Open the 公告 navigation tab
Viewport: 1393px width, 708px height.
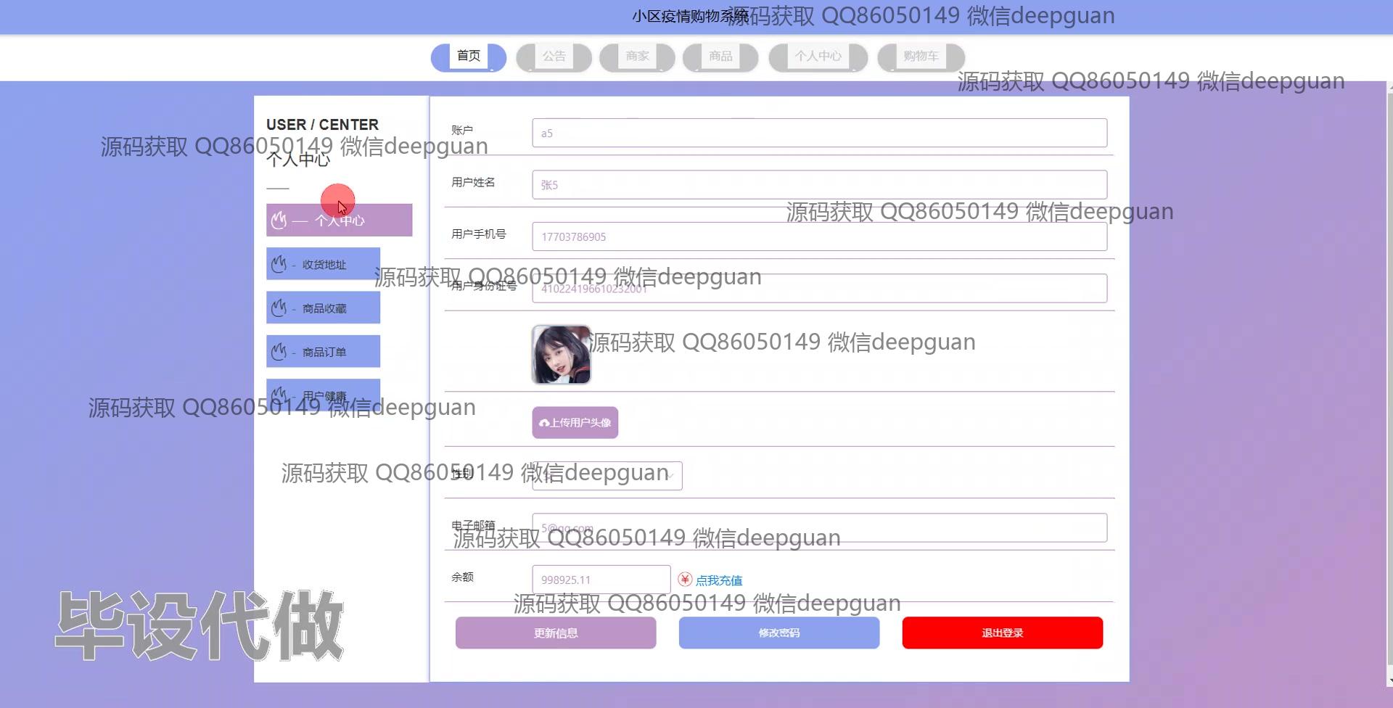pos(554,57)
